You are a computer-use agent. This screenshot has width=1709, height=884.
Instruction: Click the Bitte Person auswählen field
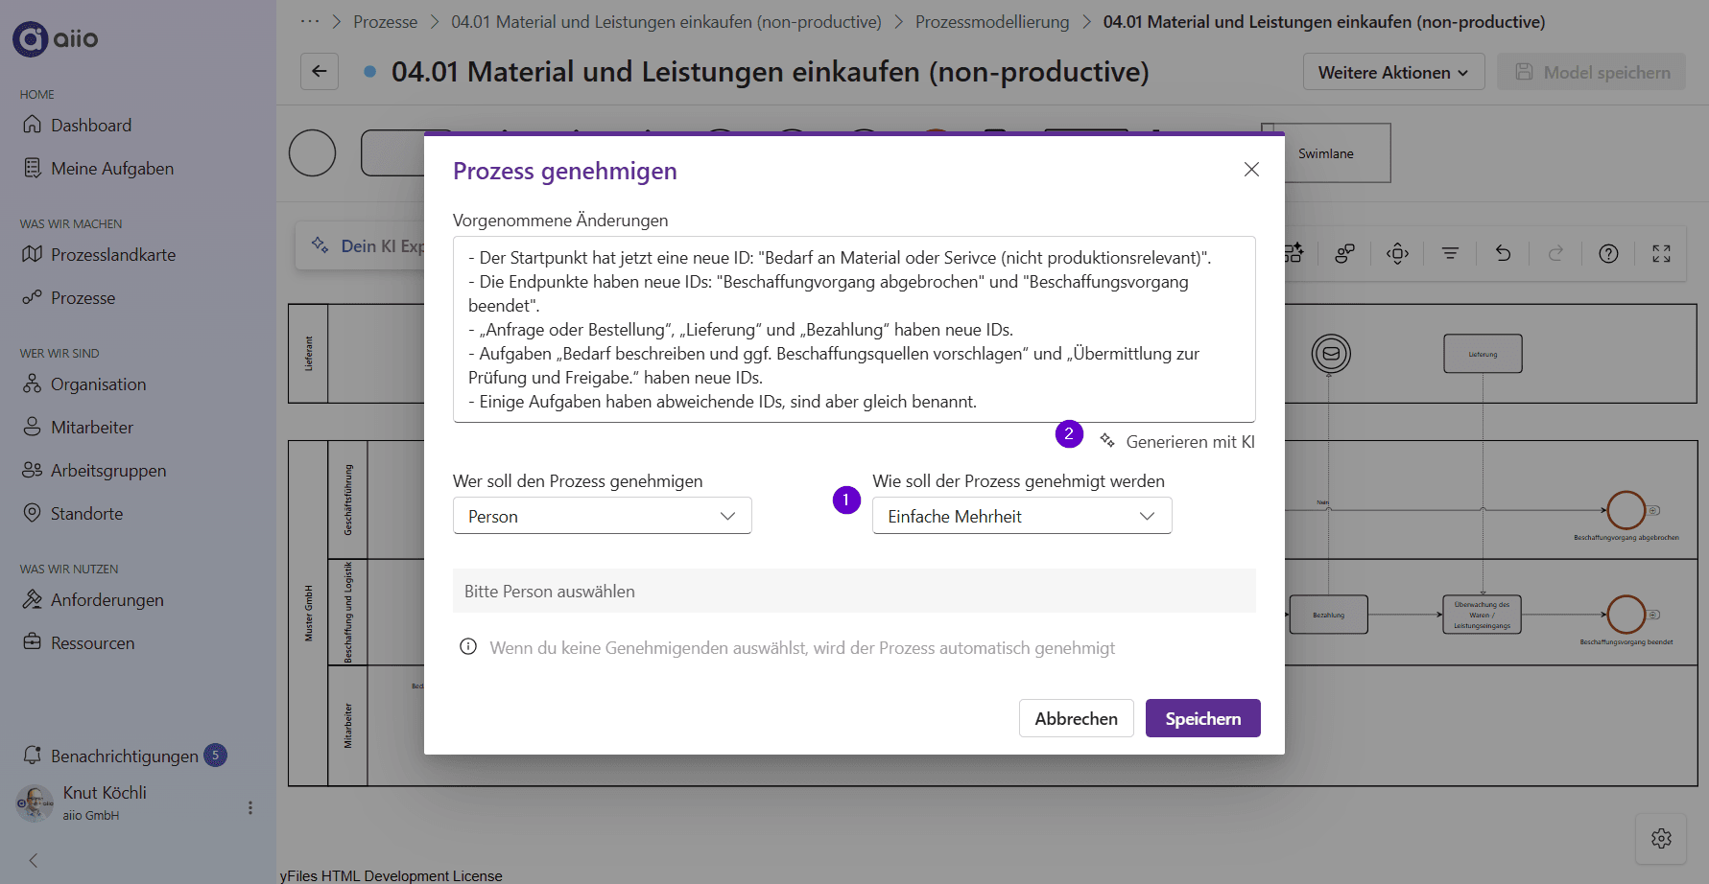pyautogui.click(x=854, y=592)
